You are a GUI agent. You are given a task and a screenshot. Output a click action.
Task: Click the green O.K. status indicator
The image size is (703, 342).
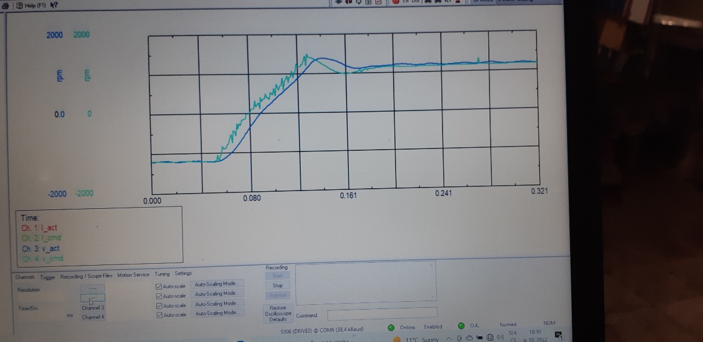461,326
